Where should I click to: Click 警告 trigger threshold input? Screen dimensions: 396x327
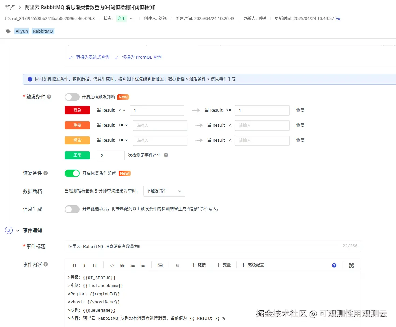159,140
